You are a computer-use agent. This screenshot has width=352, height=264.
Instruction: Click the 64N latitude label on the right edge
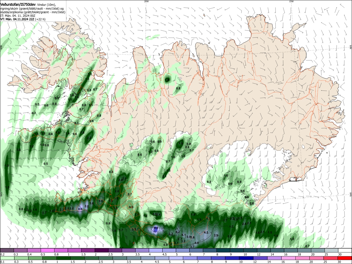point(351,195)
